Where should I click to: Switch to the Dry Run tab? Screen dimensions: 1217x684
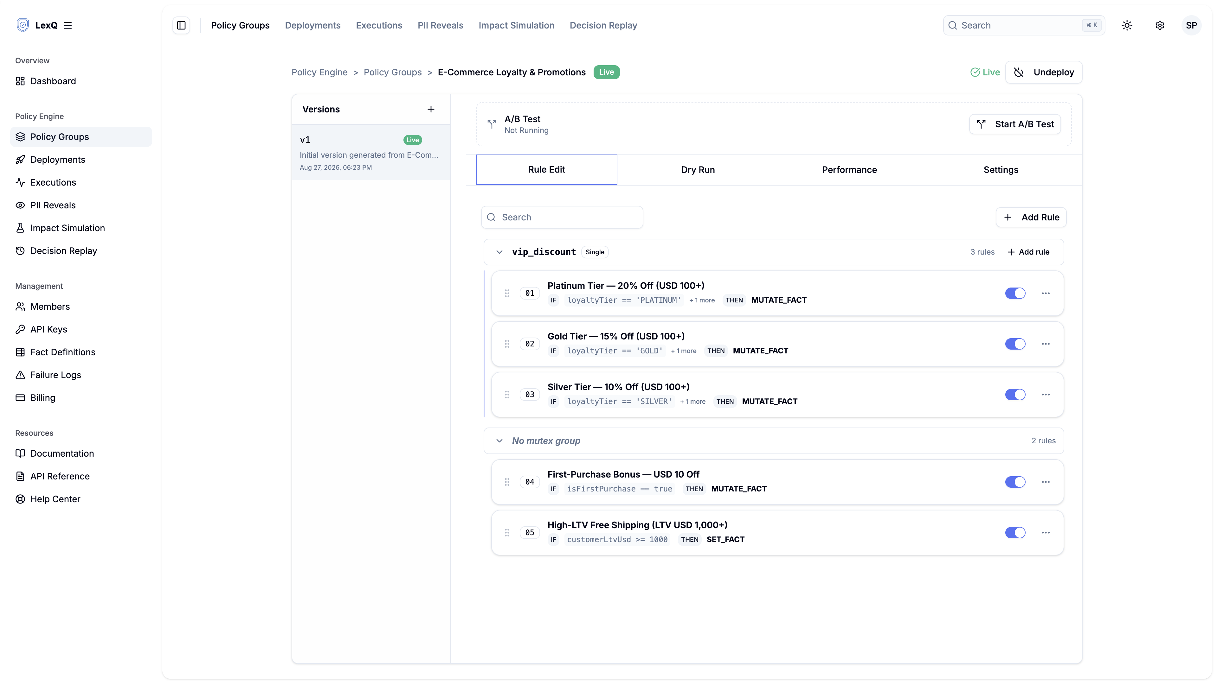pyautogui.click(x=698, y=170)
